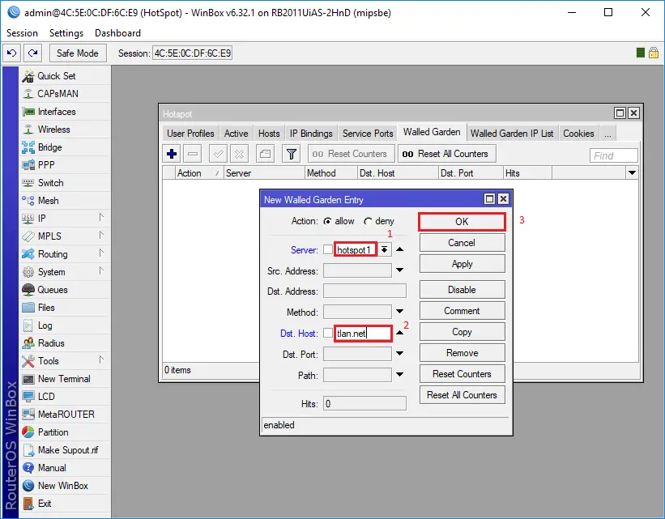Show more tabs with the ellipsis
665x519 pixels.
(x=607, y=133)
